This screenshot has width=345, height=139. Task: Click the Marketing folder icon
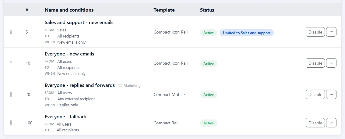point(120,85)
